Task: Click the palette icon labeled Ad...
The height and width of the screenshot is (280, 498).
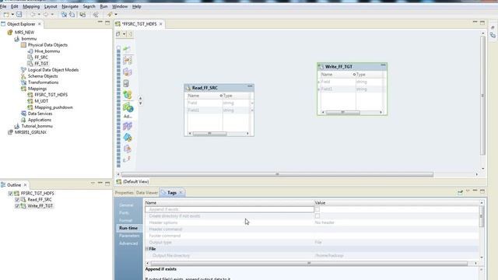Action: pos(128,107)
